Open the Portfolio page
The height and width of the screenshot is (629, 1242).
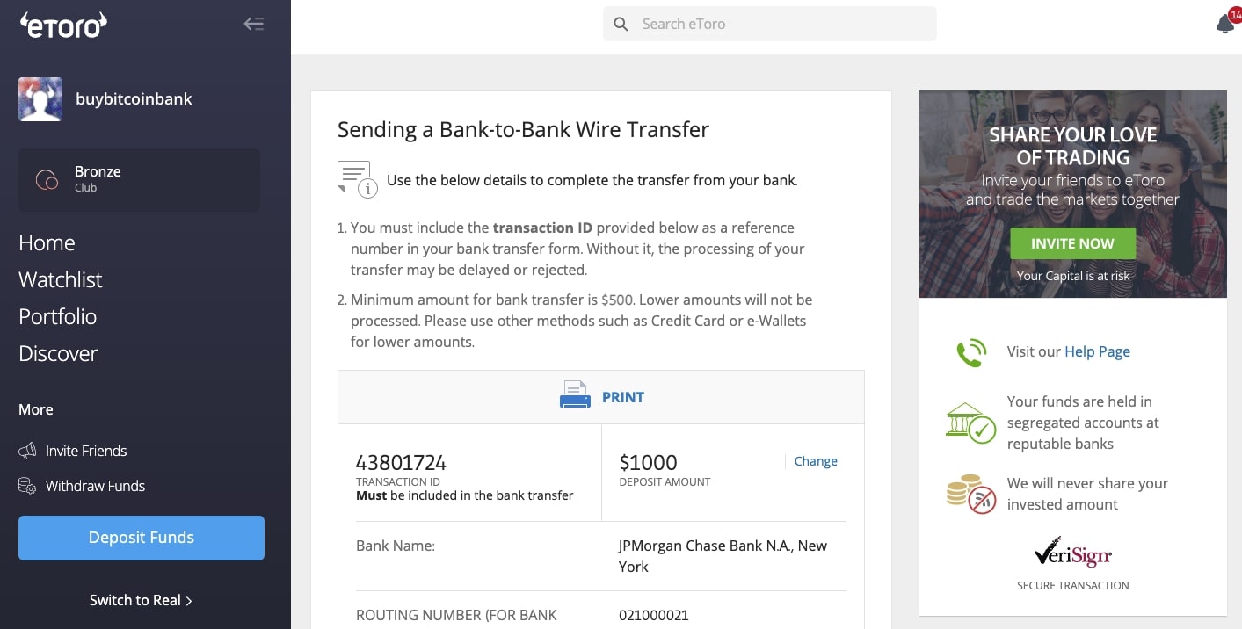[58, 317]
